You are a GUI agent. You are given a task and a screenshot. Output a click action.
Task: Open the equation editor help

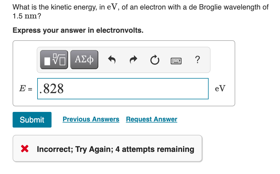click(197, 60)
